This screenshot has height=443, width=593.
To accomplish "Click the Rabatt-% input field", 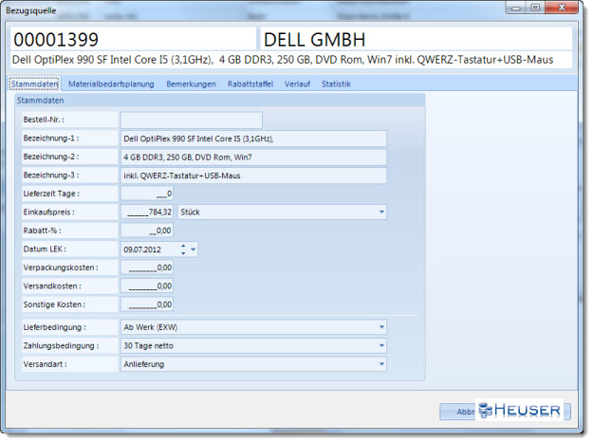I will point(147,231).
